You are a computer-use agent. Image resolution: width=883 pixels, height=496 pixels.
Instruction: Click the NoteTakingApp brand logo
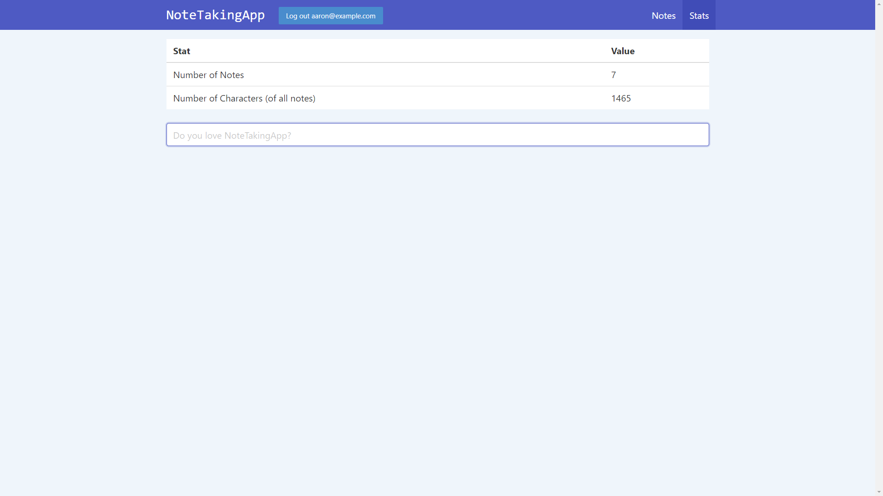pos(215,15)
